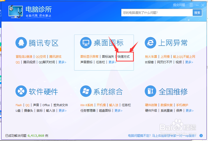Open 抢火车票 link
This screenshot has width=208, height=141.
pyautogui.click(x=151, y=57)
